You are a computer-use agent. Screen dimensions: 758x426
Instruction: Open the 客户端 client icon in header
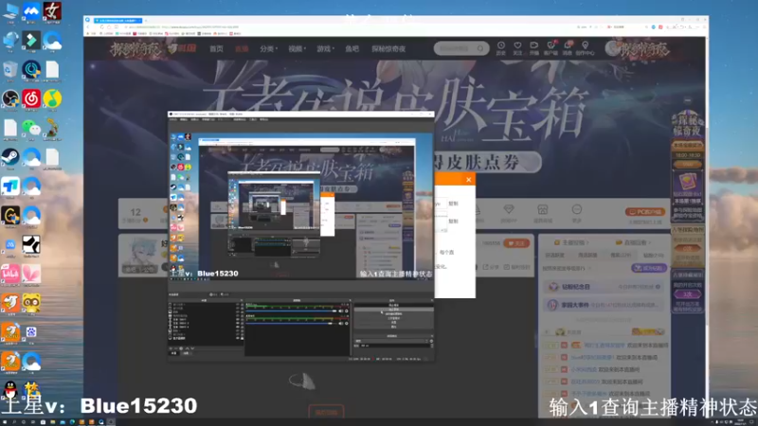coord(550,48)
